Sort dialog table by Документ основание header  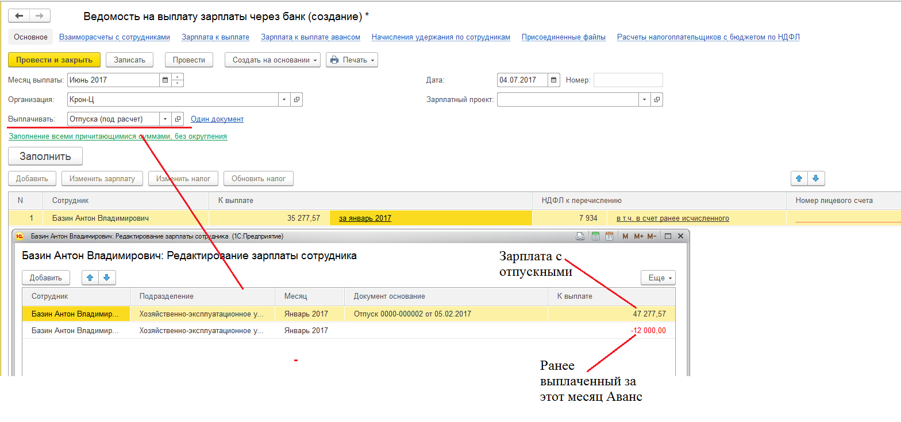point(446,296)
